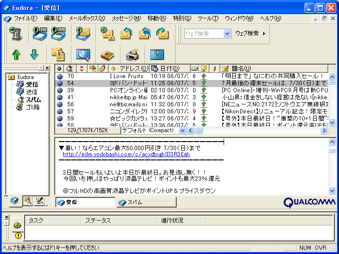The height and width of the screenshot is (254, 339).
Task: Sort by the Priority column header icon
Action: (x=81, y=69)
